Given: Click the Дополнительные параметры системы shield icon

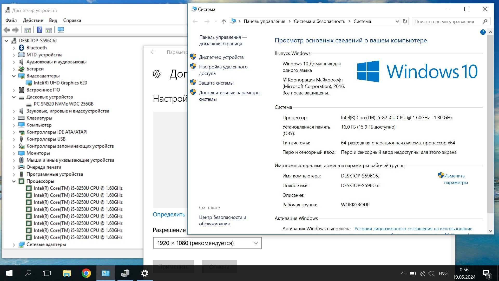Looking at the screenshot, I should [x=193, y=92].
